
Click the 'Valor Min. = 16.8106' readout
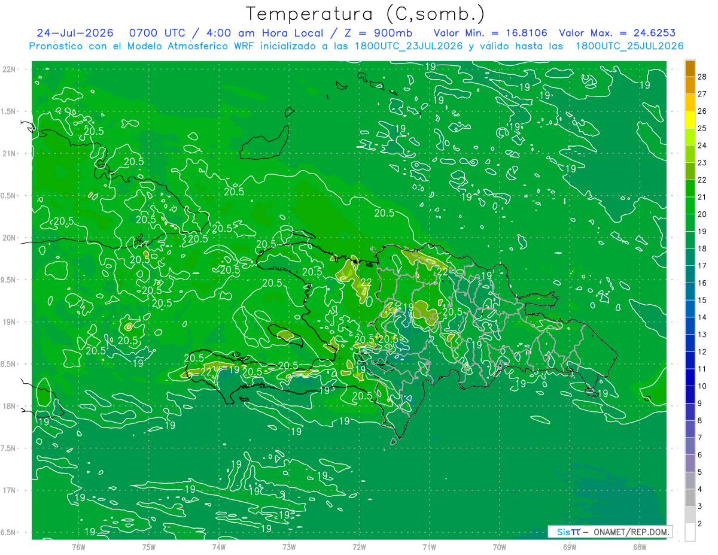point(490,33)
